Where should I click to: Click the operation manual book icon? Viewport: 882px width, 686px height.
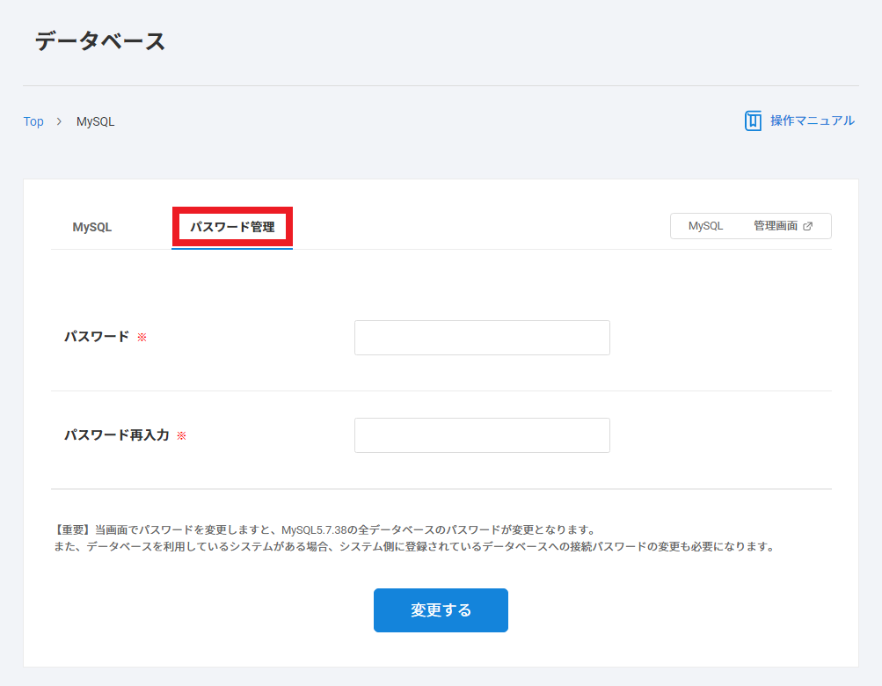click(753, 120)
